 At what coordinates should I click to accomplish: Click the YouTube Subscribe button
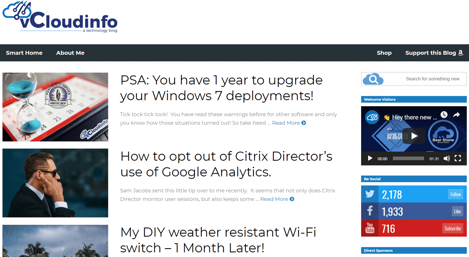(x=453, y=228)
